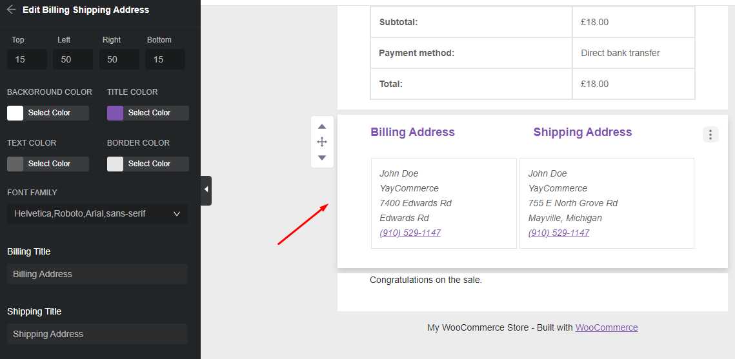Click the back arrow beside Edit Billing Shipping Address
735x359 pixels.
pos(11,10)
